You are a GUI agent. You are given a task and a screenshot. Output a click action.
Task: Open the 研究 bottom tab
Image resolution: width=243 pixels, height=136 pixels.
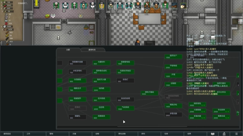149,134
